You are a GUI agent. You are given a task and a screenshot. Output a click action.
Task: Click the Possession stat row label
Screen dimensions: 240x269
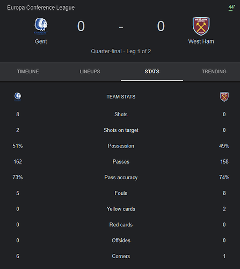point(121,146)
